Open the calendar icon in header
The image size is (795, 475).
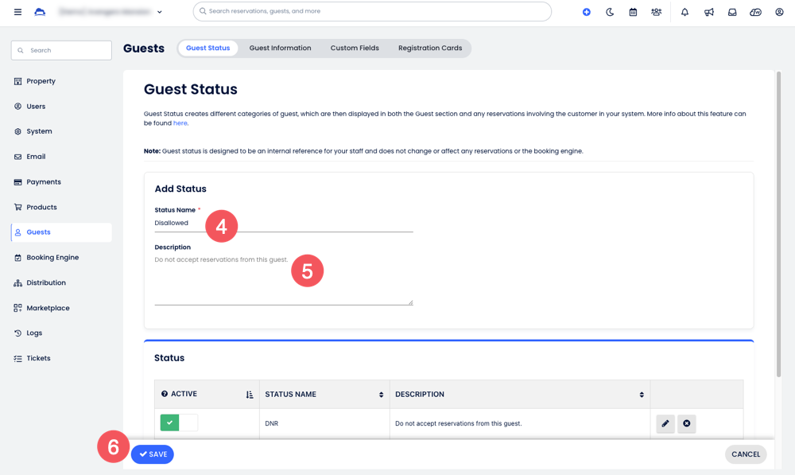coord(633,12)
